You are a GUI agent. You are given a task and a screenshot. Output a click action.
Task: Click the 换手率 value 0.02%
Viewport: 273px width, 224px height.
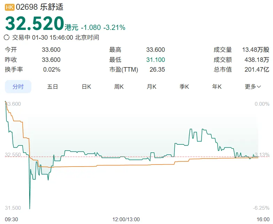point(52,70)
